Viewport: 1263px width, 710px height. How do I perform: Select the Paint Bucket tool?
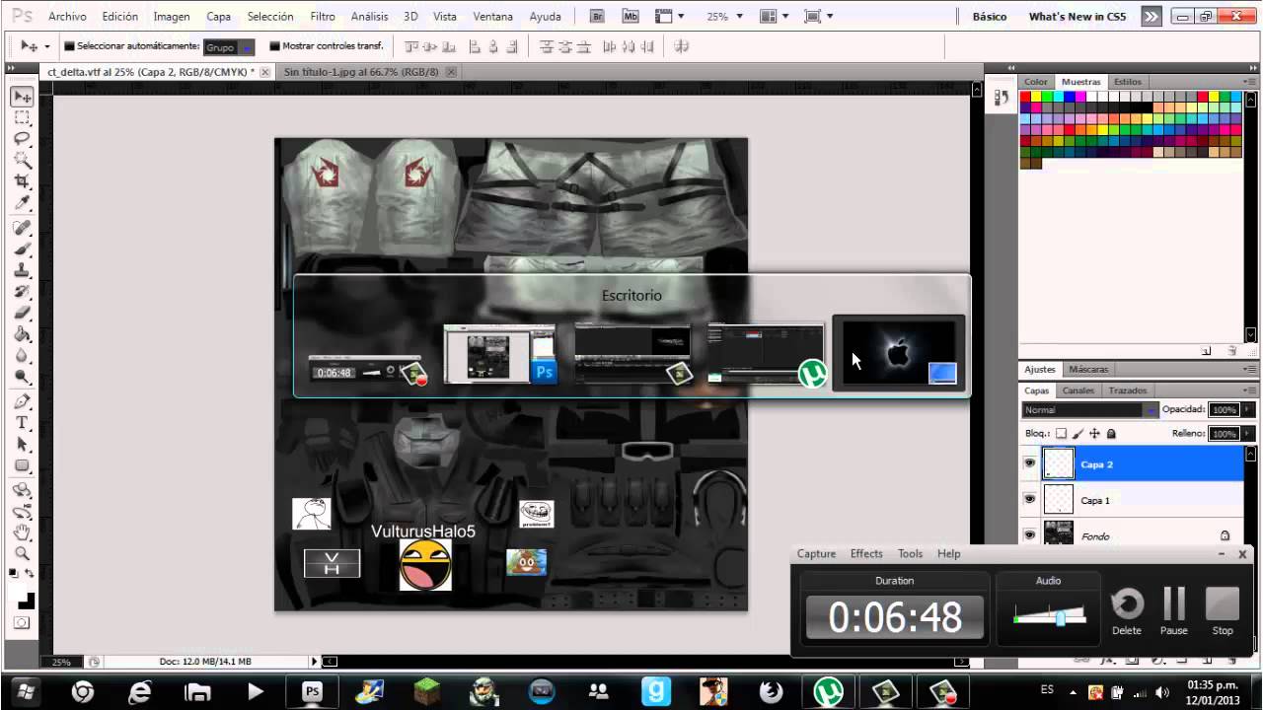coord(22,334)
